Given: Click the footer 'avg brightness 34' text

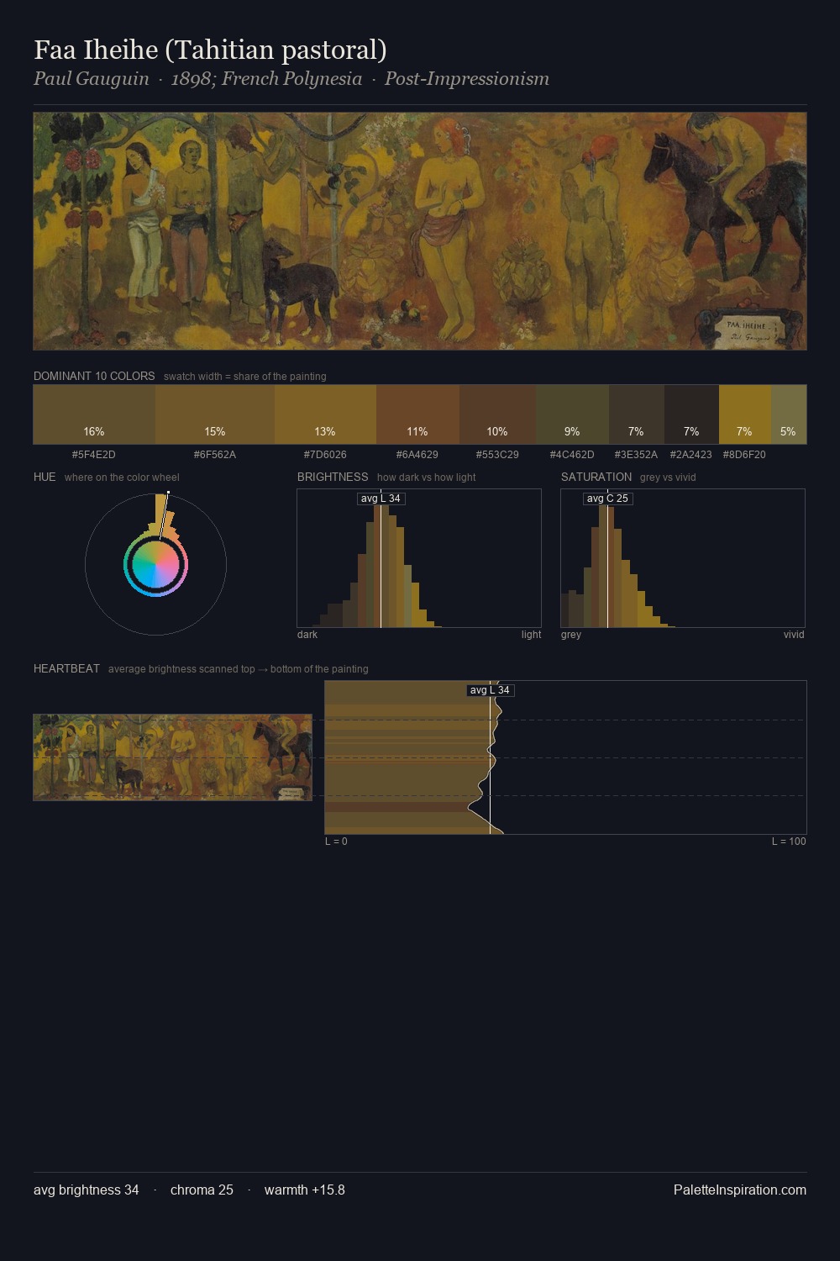Looking at the screenshot, I should point(87,1190).
